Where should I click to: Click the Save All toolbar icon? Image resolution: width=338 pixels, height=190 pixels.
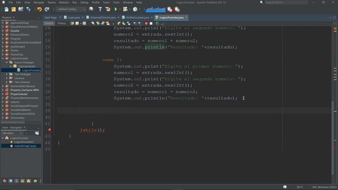28,9
